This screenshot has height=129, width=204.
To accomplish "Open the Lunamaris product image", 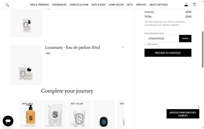I will tap(26, 65).
